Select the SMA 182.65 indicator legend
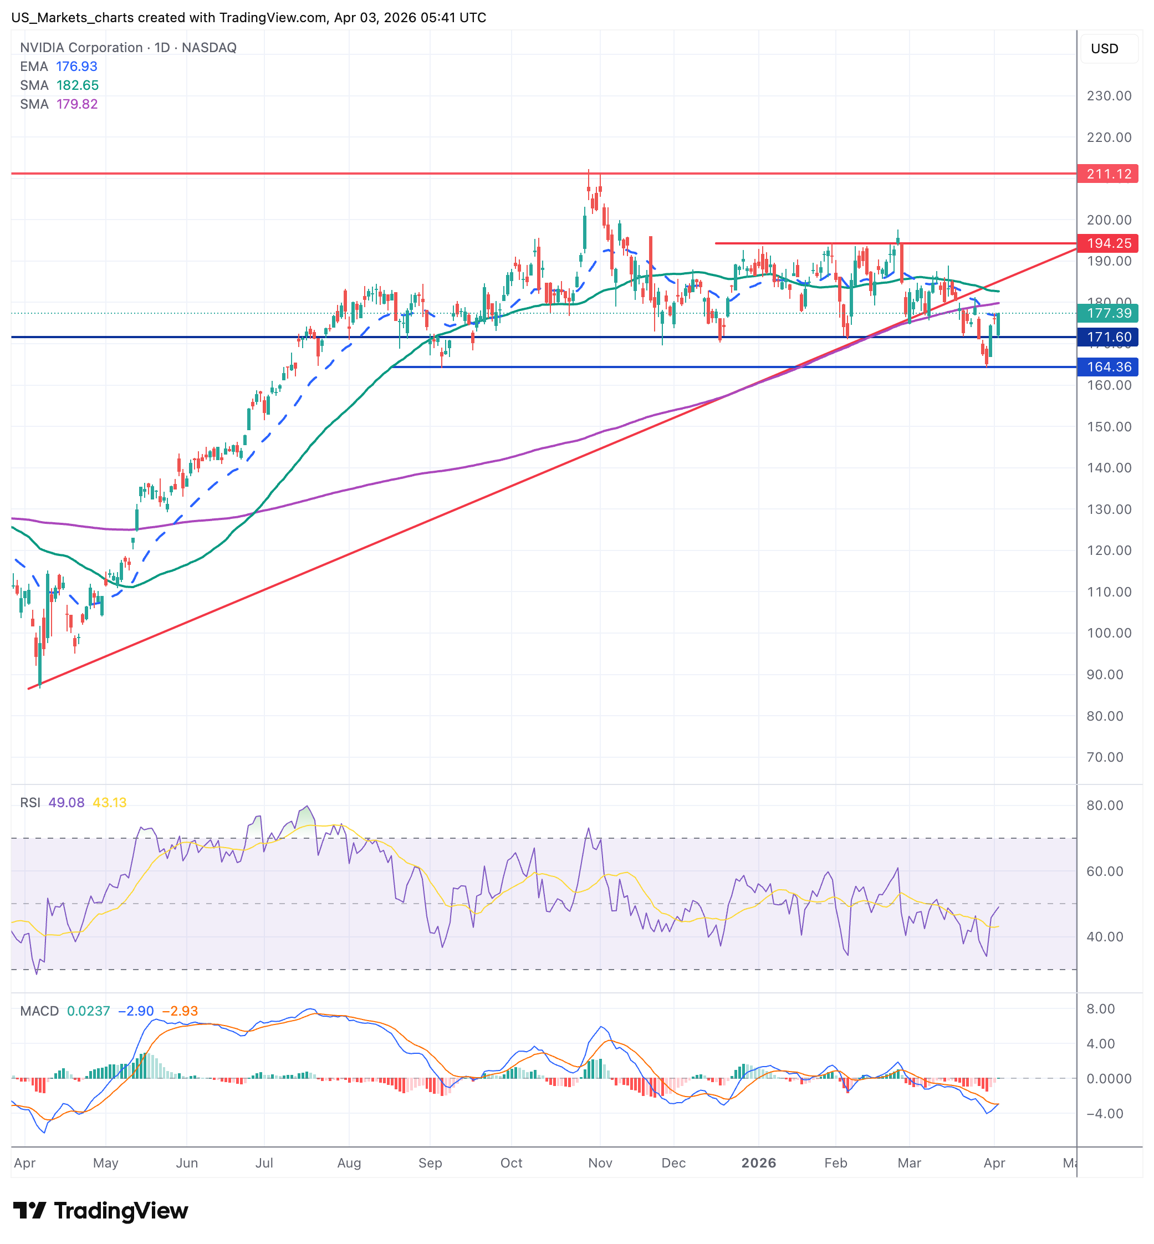 [x=59, y=85]
